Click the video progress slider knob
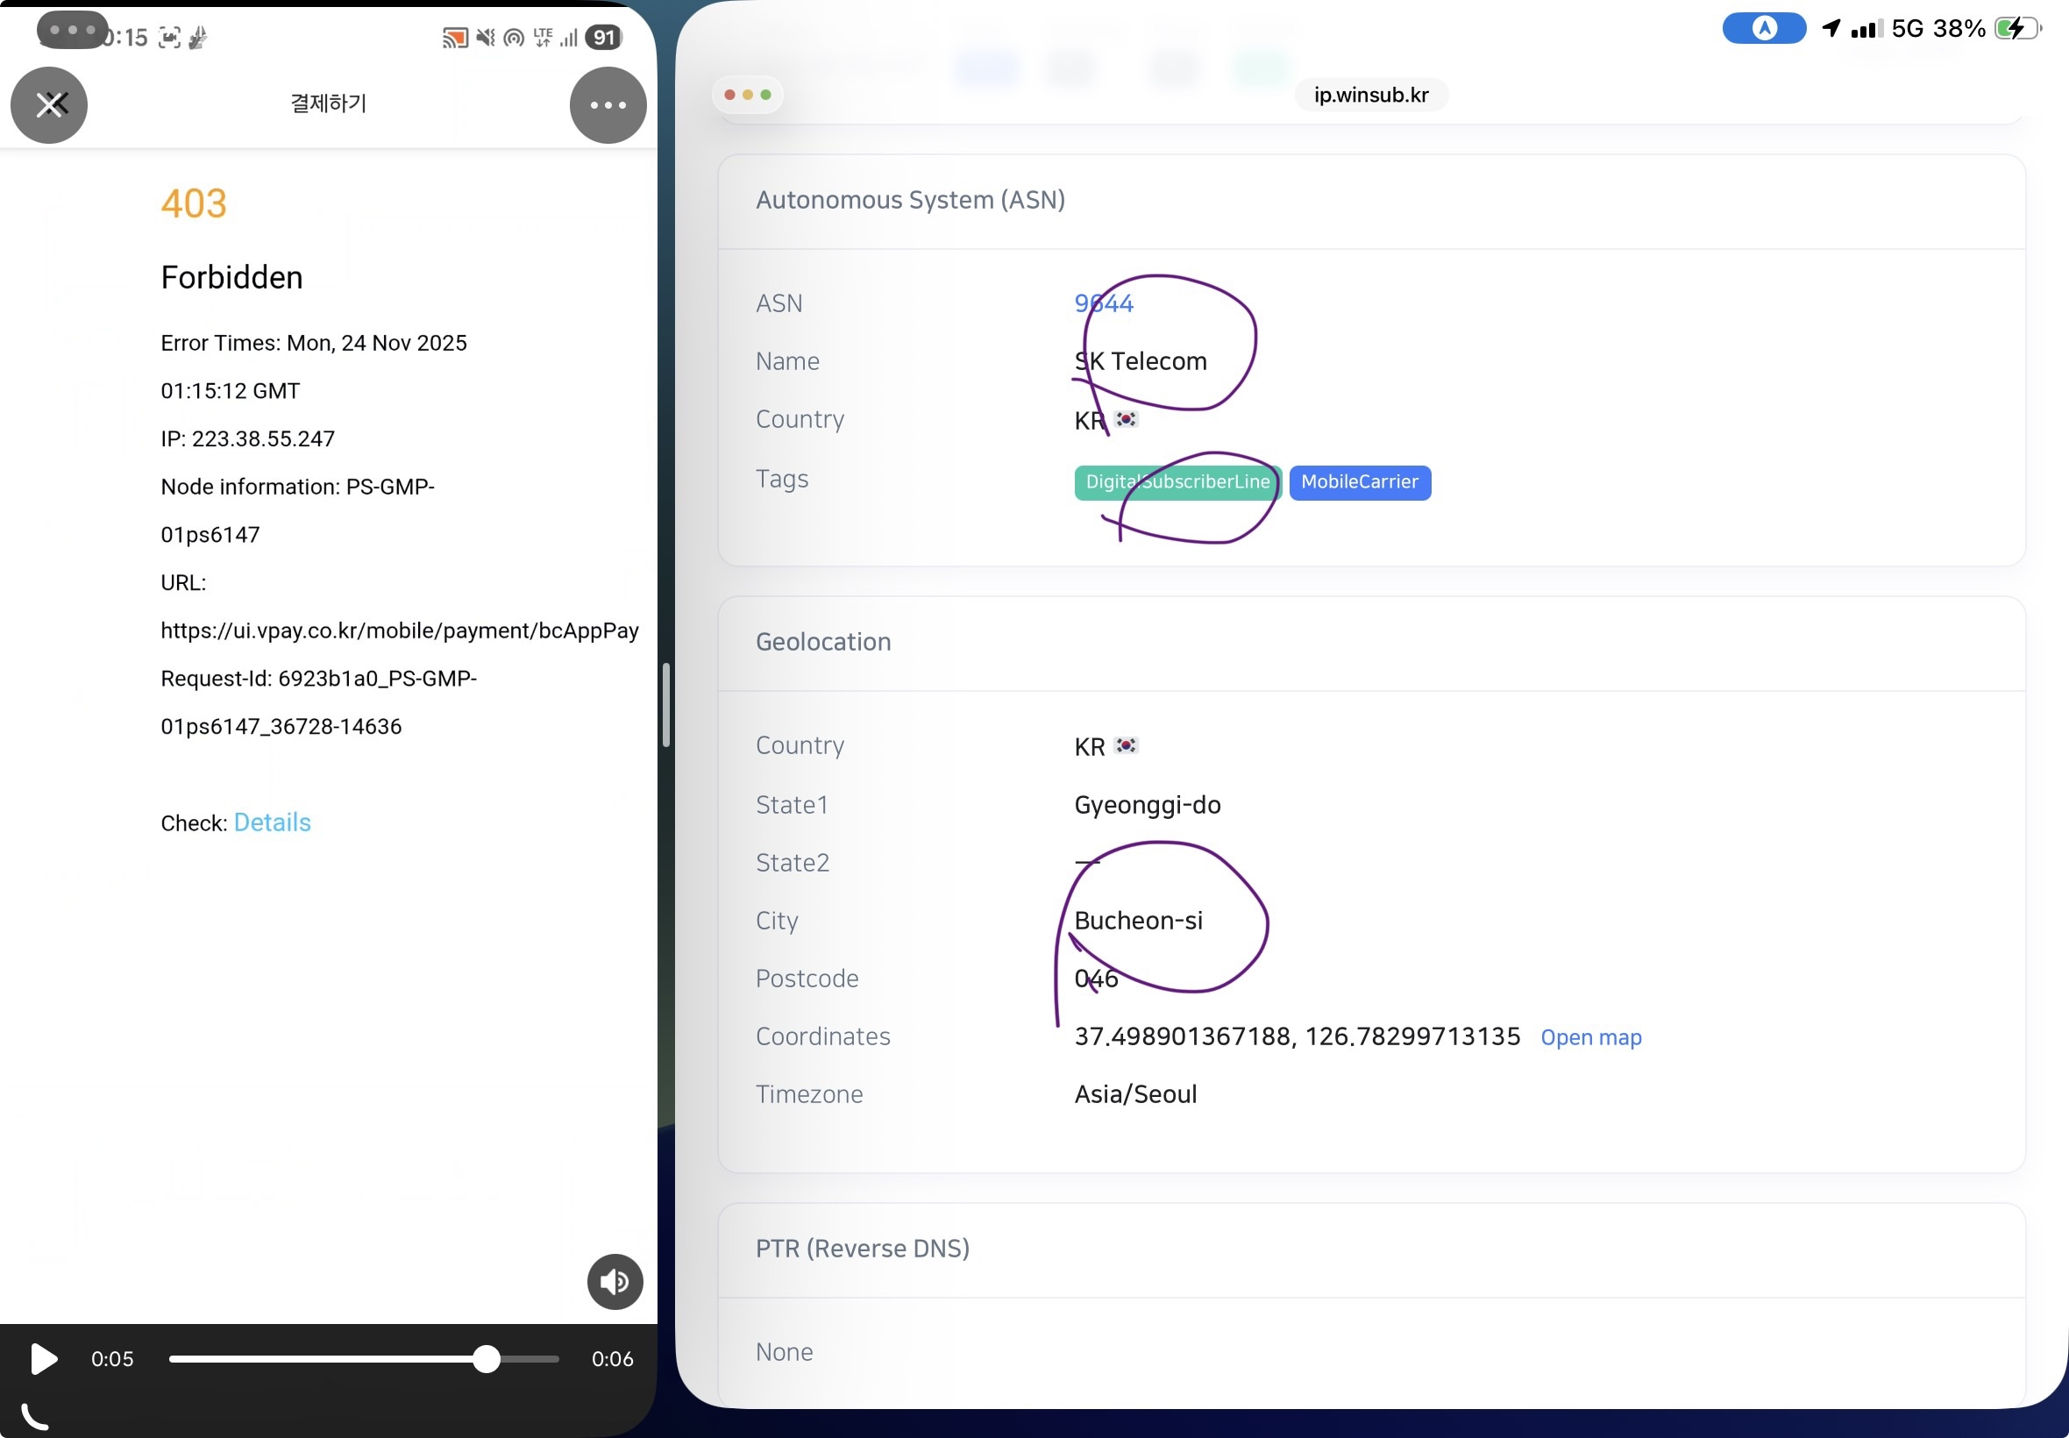Viewport: 2069px width, 1438px height. (487, 1359)
